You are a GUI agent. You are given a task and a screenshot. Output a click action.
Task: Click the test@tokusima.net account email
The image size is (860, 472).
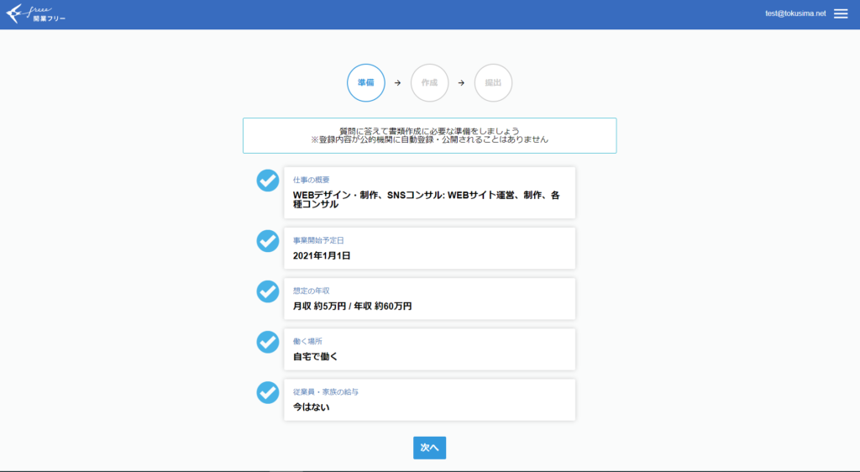pyautogui.click(x=795, y=13)
